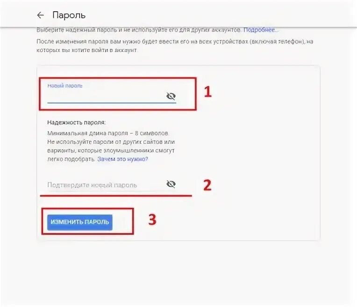Click the red underline below confirm field

click(116, 196)
